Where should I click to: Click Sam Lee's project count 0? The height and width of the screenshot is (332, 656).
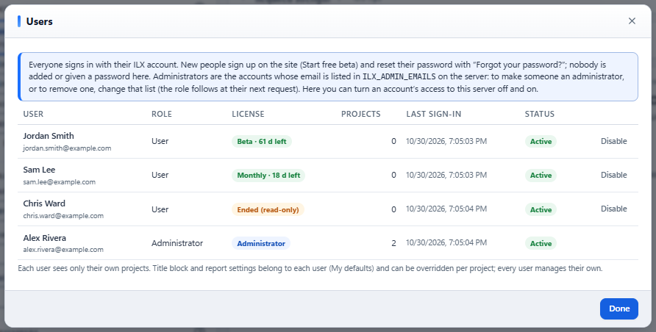coord(393,175)
